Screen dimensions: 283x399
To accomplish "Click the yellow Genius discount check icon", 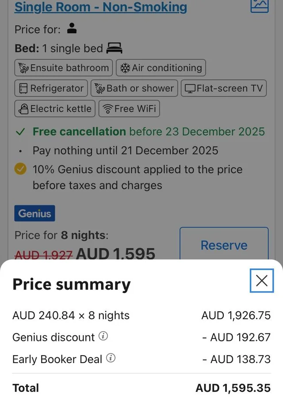I will point(20,169).
